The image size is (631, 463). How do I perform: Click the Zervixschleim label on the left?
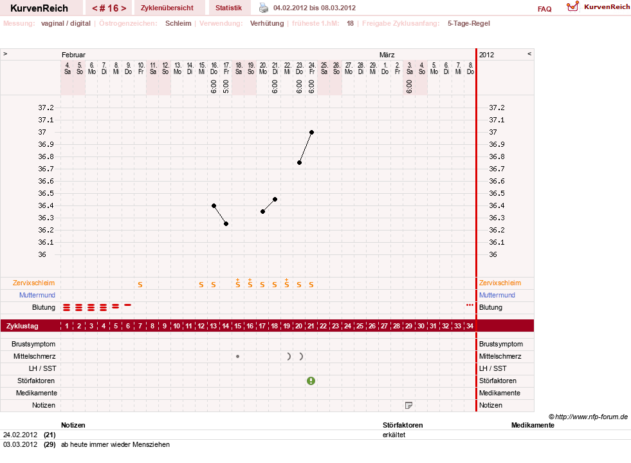[x=34, y=283]
